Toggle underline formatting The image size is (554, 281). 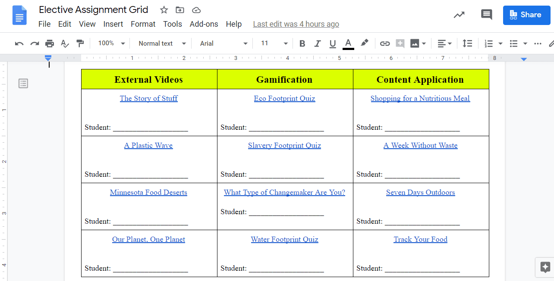332,44
